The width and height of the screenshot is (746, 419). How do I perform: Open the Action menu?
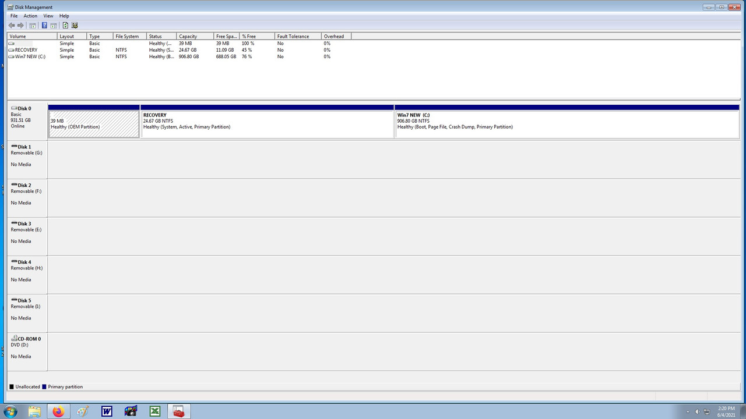coord(30,16)
